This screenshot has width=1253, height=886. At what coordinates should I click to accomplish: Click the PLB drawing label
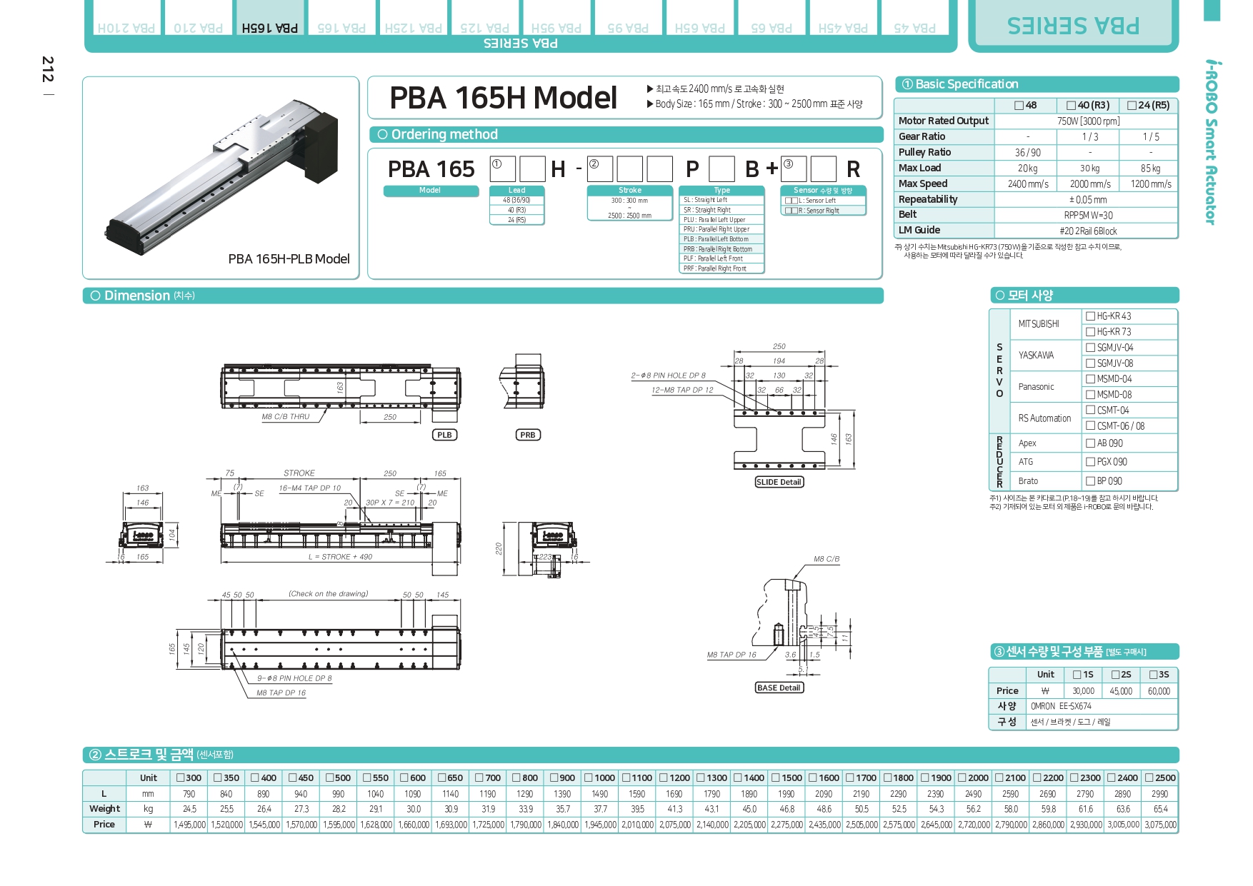click(444, 435)
